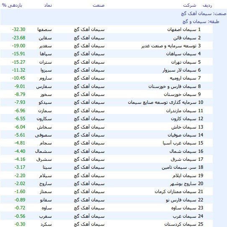Screen dimensions: 227x227
Task: Click symbol سکارون
Action: (44, 119)
